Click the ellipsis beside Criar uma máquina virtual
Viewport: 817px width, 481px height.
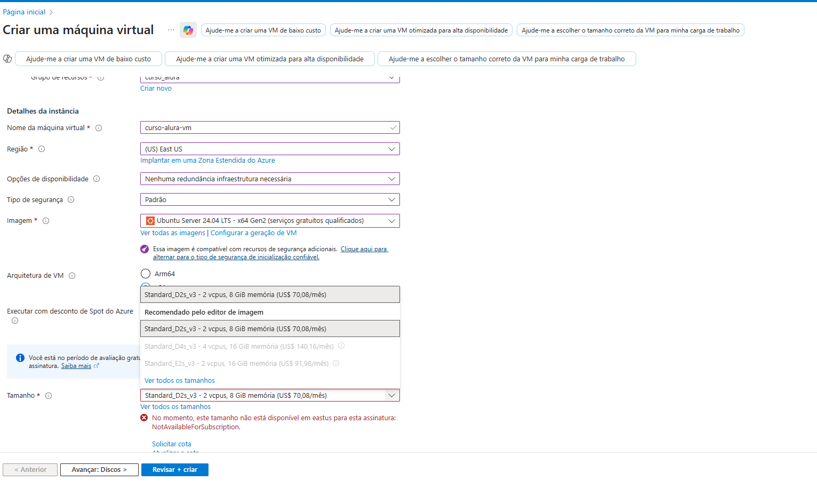(x=171, y=30)
